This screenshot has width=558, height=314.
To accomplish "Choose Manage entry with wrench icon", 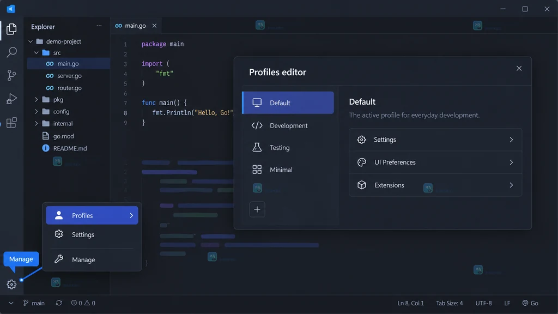I will [x=92, y=260].
